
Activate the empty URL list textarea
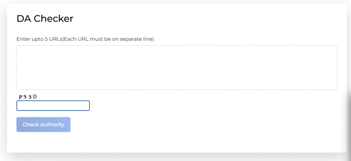[x=177, y=67]
